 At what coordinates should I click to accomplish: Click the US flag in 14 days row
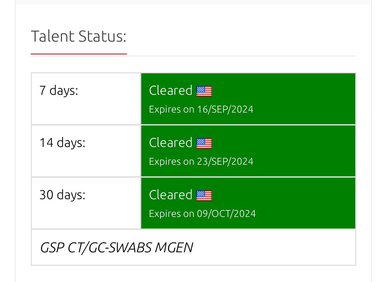click(204, 143)
